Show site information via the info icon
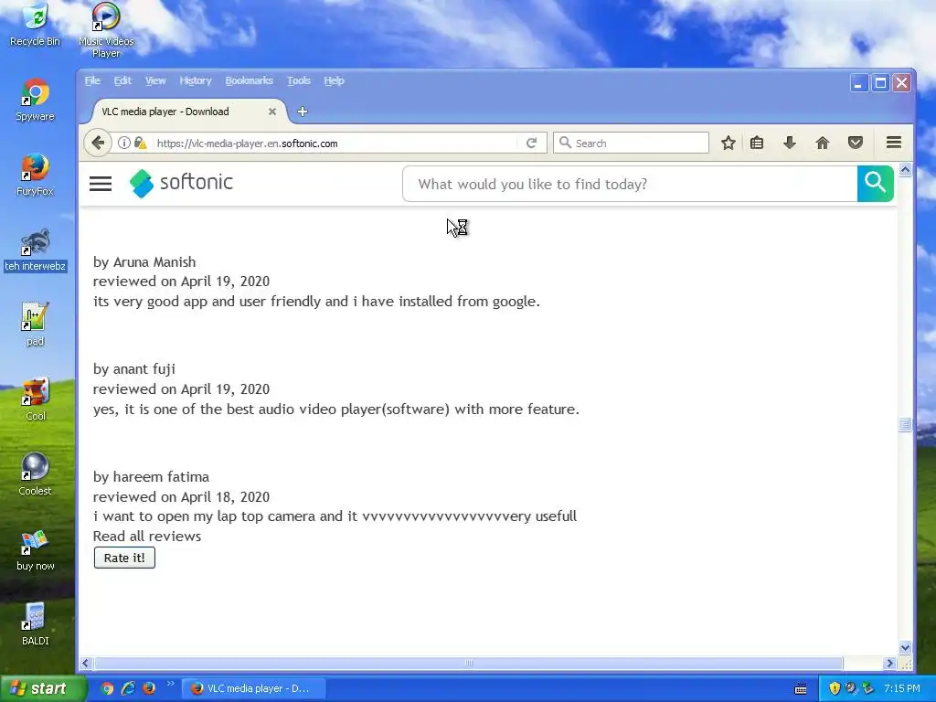936x702 pixels. click(x=123, y=143)
